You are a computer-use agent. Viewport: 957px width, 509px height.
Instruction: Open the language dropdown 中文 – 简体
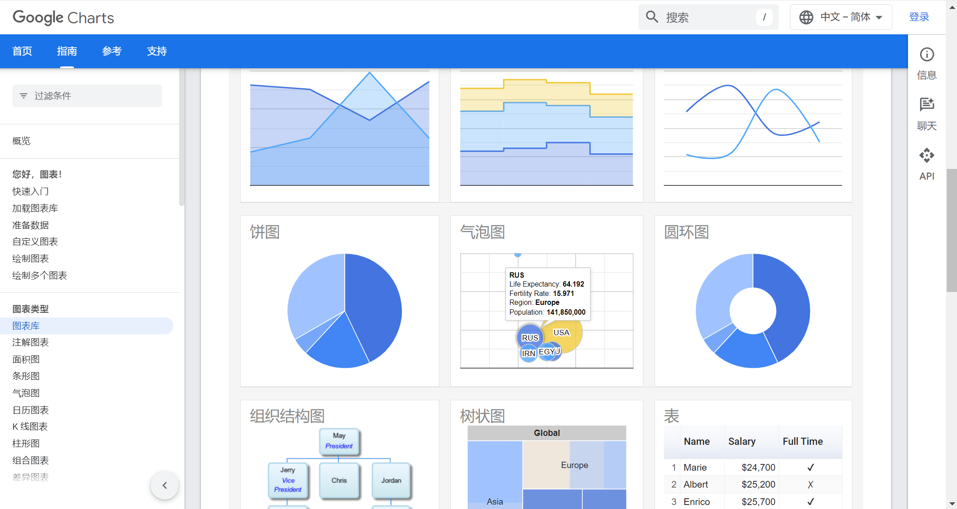pos(841,17)
